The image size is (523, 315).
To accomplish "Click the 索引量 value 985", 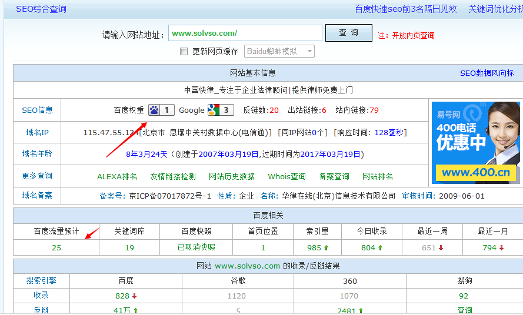I will 314,248.
